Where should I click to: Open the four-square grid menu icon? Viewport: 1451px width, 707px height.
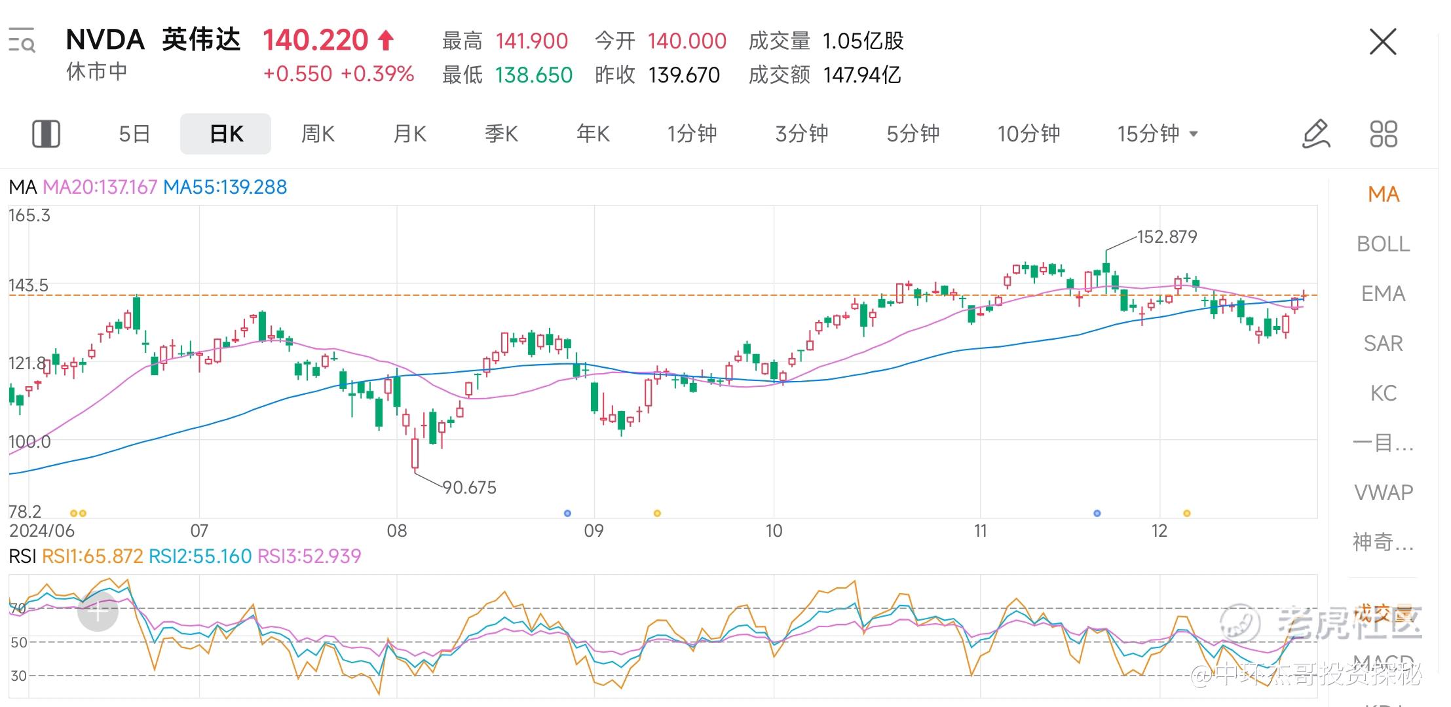[x=1384, y=134]
